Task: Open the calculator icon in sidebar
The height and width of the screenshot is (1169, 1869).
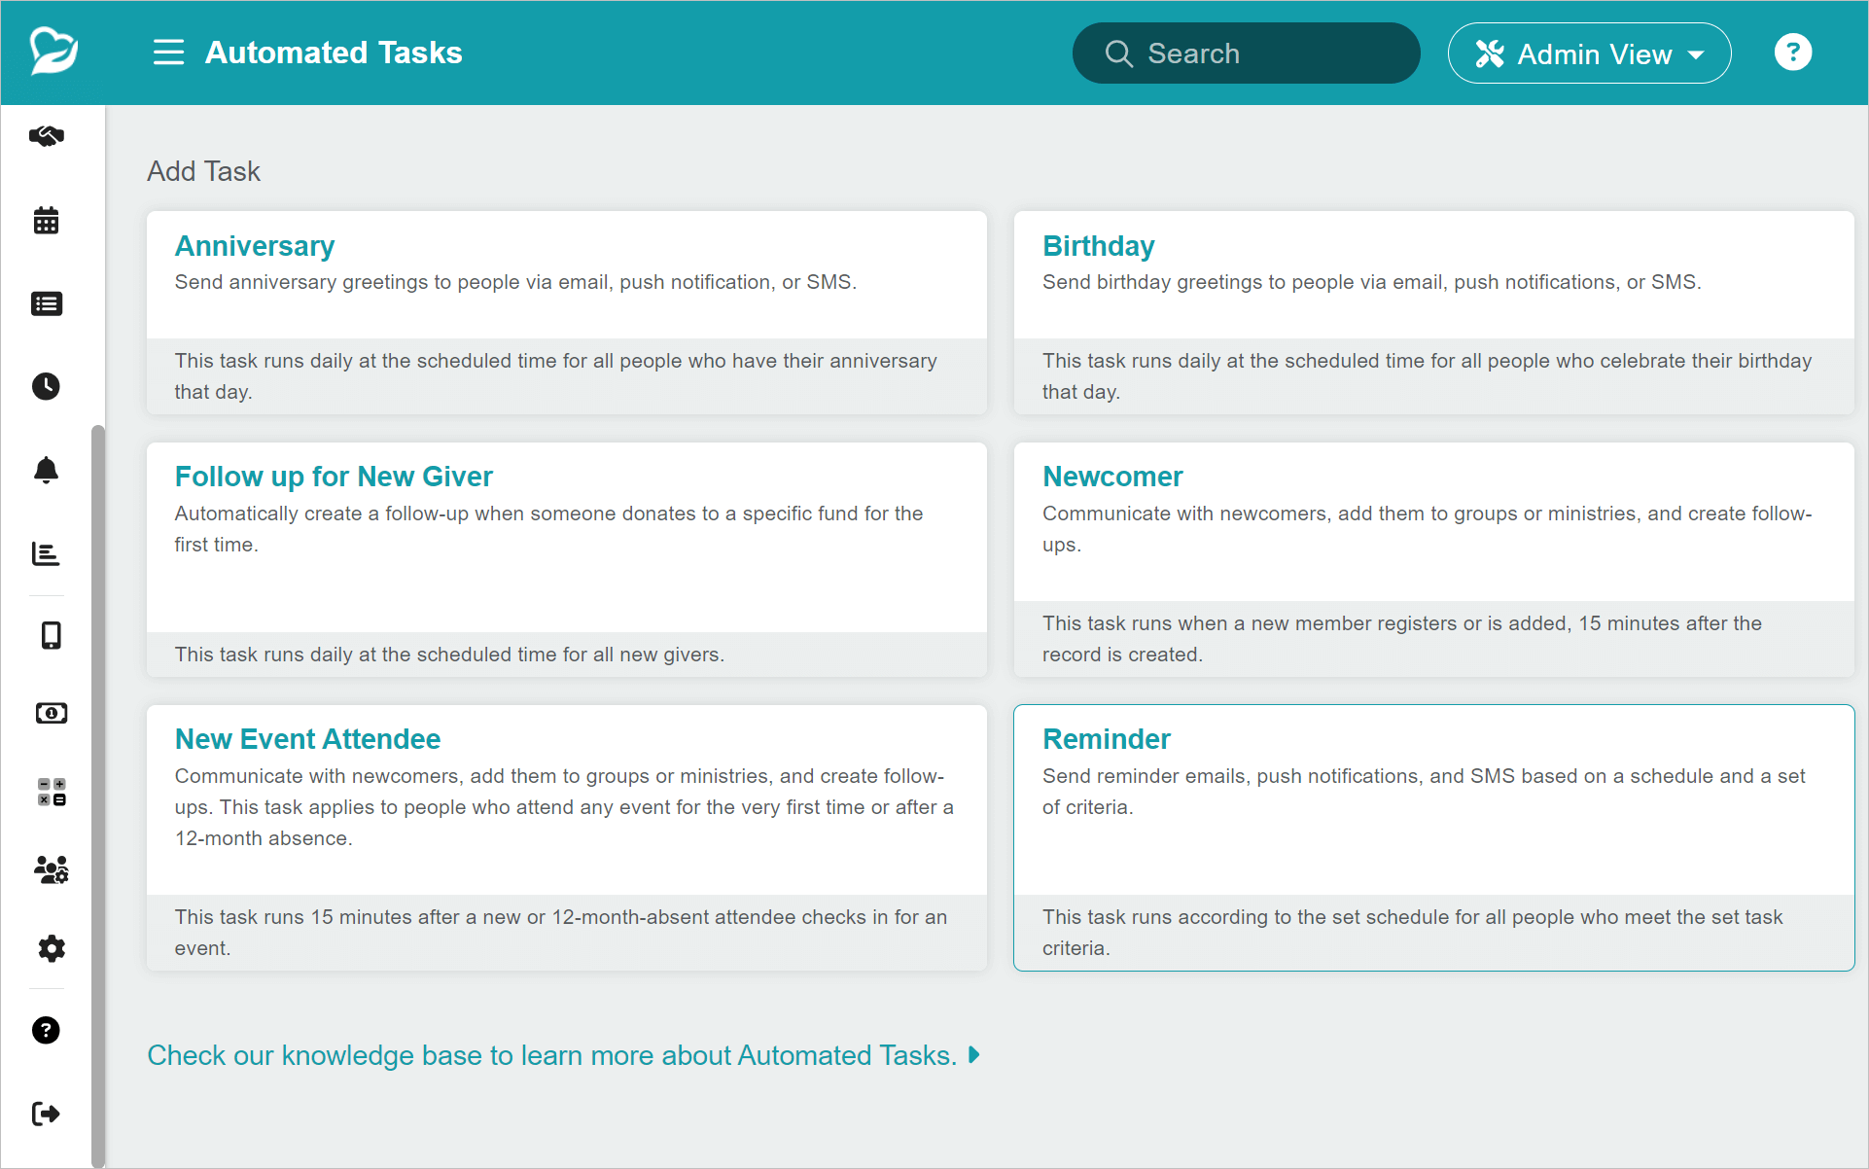Action: [x=52, y=792]
